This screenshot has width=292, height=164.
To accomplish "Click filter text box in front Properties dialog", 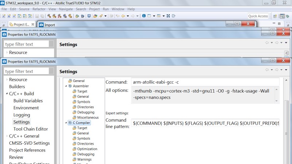I will (x=26, y=71).
